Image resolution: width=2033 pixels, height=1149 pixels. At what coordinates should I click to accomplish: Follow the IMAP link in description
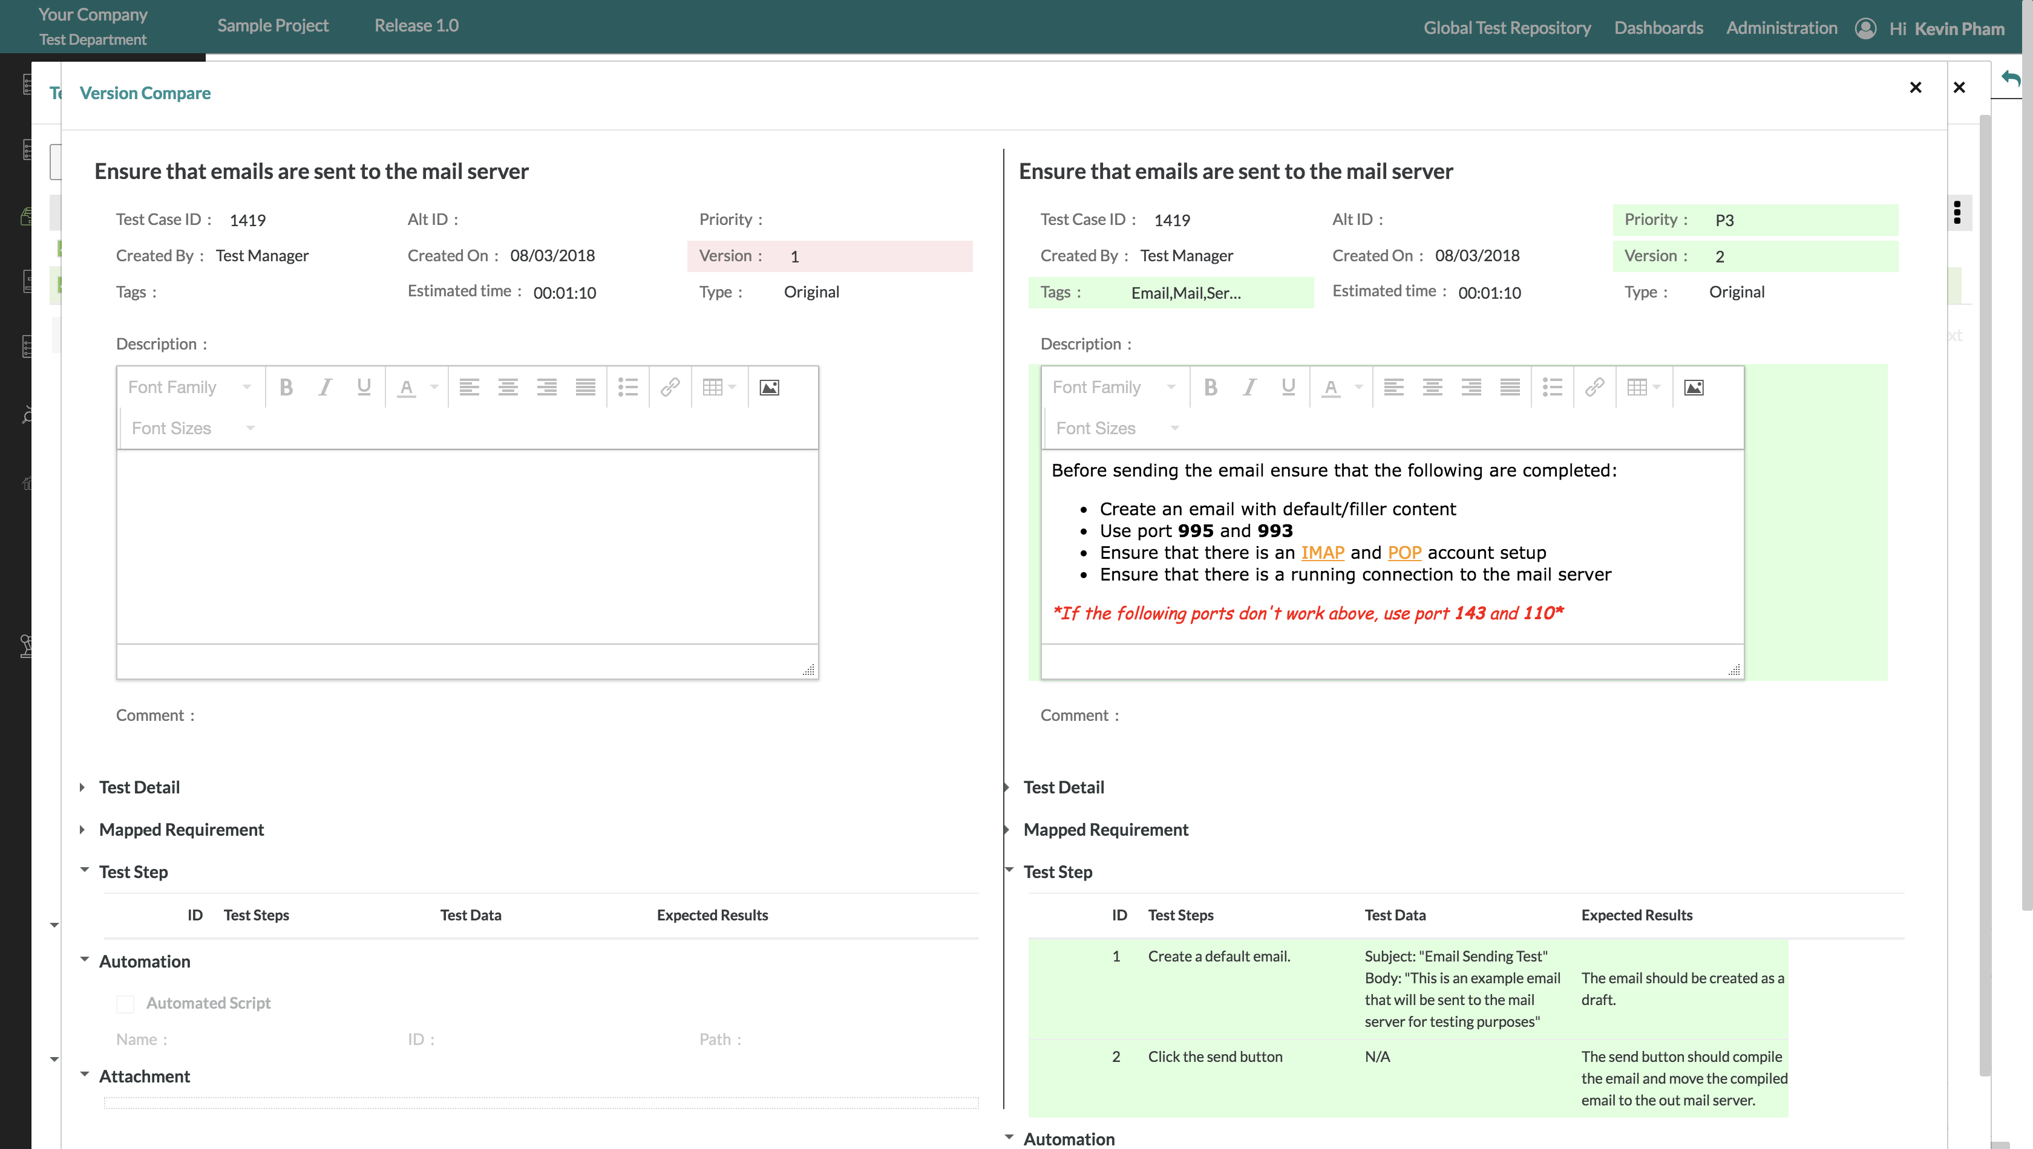[x=1323, y=553]
